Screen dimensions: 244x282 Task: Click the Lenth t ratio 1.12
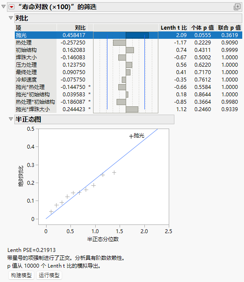[x=181, y=109]
